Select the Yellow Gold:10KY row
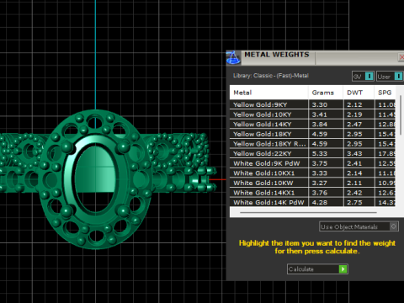The image size is (404, 303). coord(312,114)
